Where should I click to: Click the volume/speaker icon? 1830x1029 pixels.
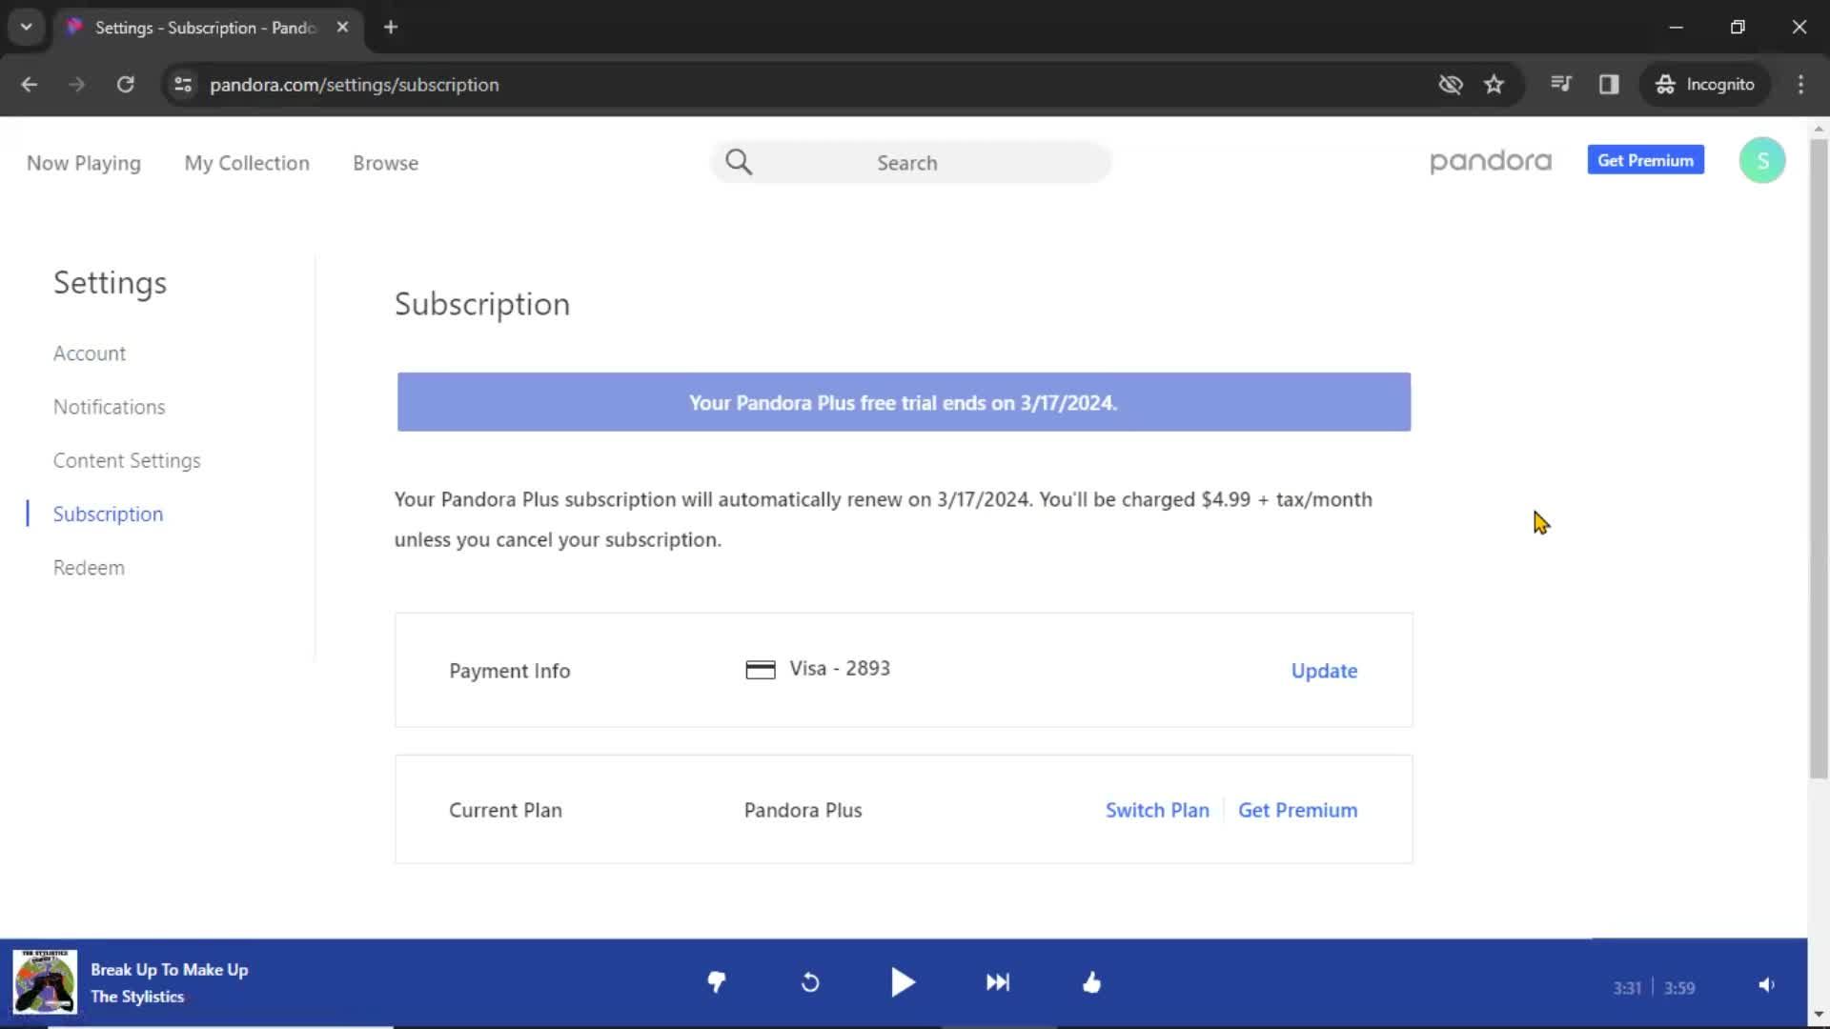click(1766, 984)
